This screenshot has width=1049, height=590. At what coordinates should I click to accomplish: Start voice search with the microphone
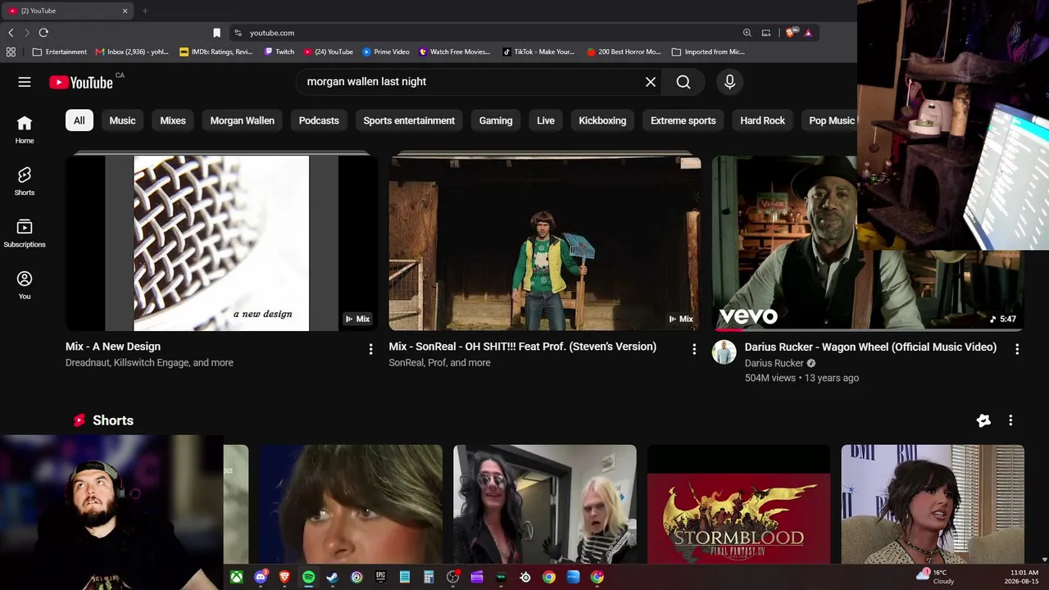click(729, 82)
